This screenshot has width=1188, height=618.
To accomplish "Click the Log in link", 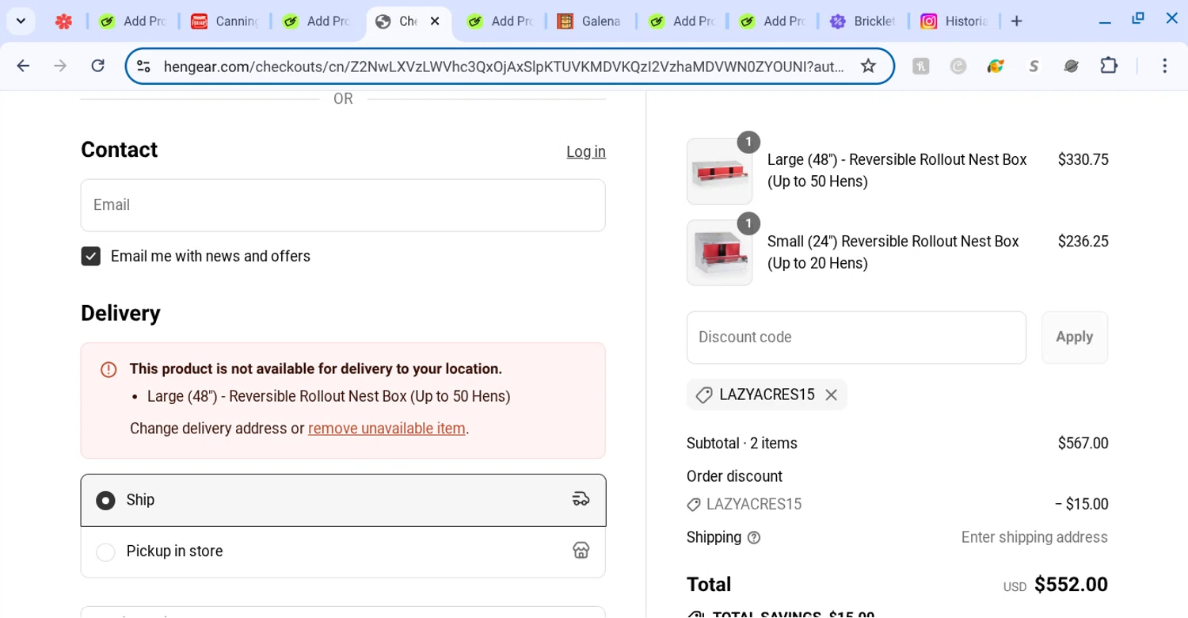I will [586, 152].
